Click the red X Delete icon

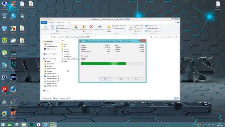pos(91,27)
